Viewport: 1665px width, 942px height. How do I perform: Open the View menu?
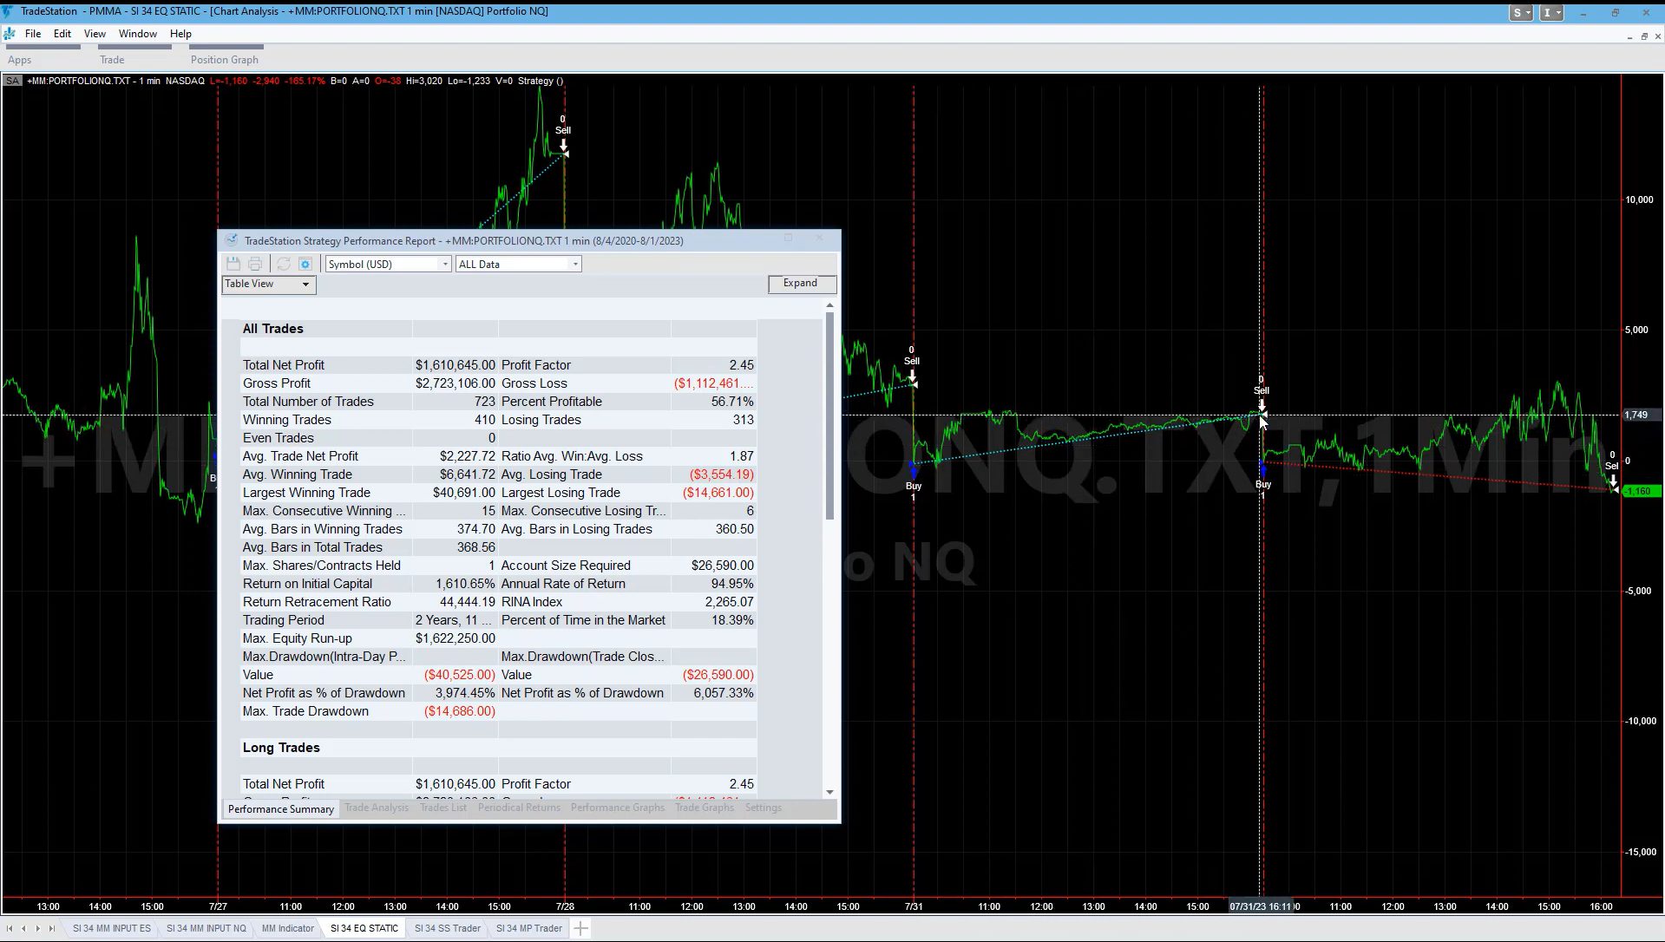point(95,34)
